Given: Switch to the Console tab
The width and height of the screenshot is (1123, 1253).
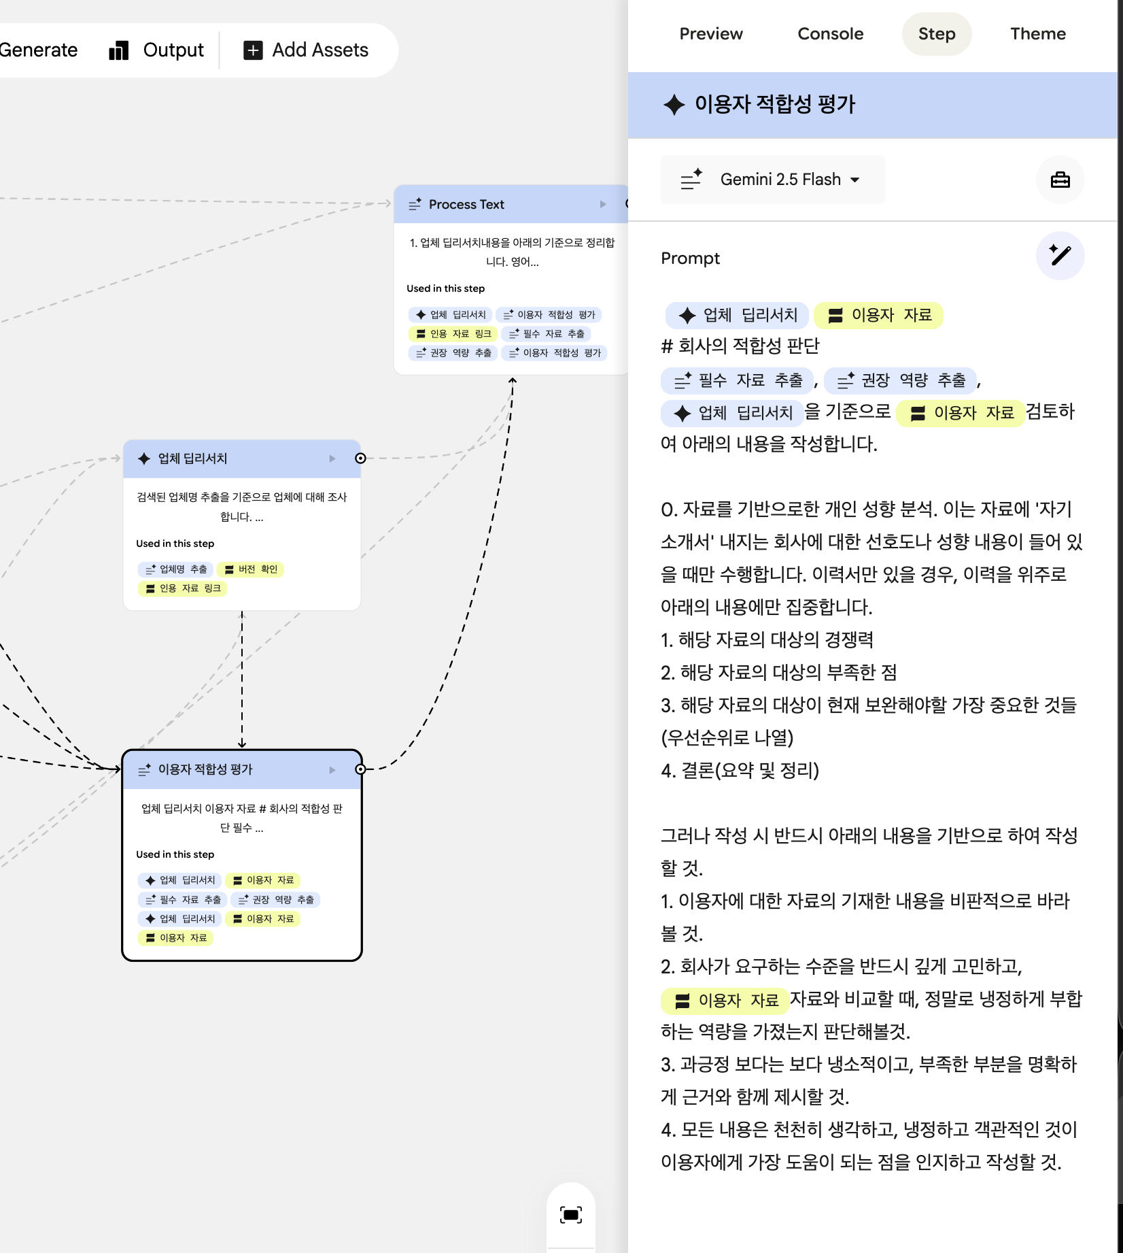Looking at the screenshot, I should pyautogui.click(x=830, y=34).
